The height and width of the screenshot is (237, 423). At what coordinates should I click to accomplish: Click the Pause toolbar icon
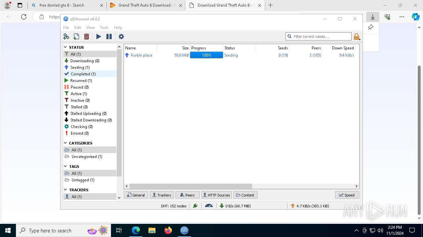109,37
